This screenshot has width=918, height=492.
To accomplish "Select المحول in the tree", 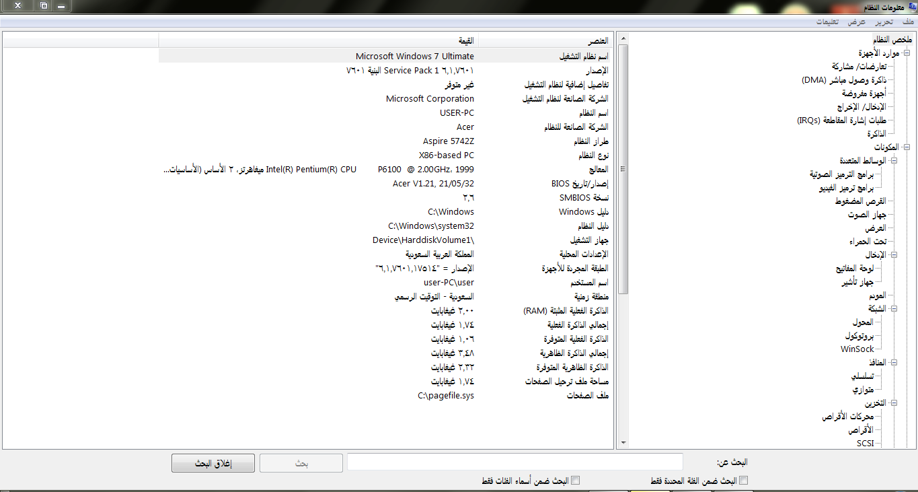I will 862,322.
